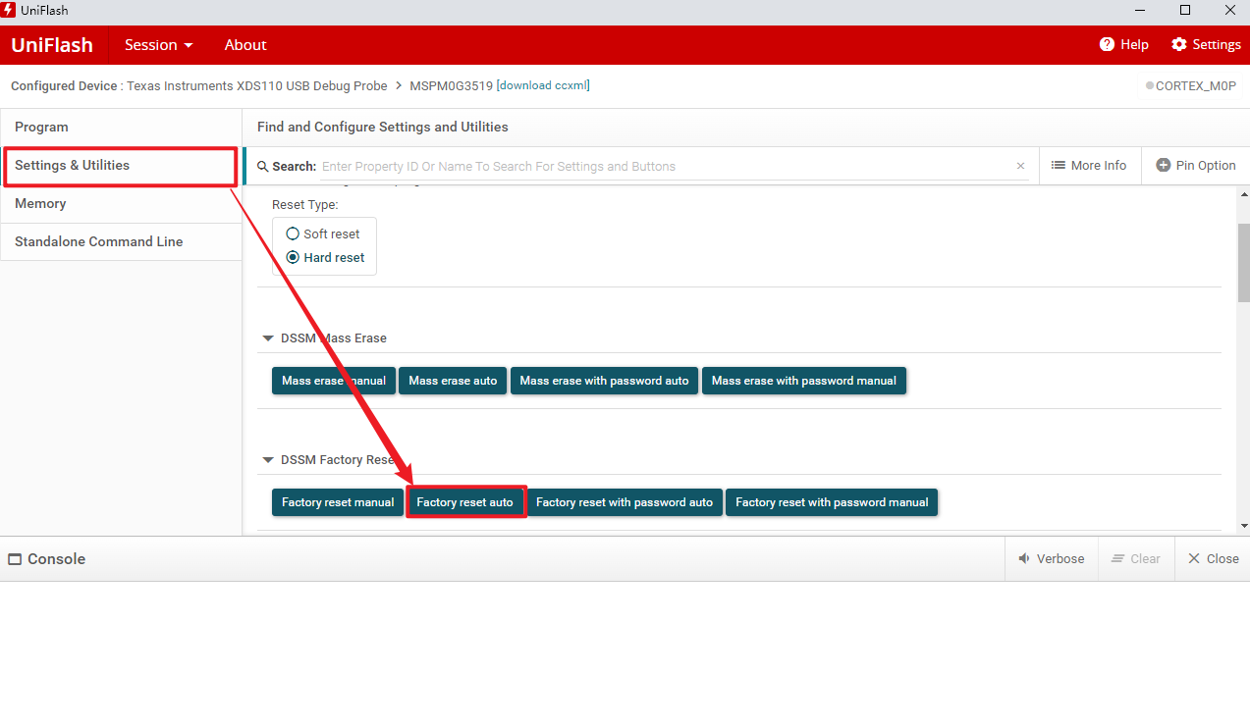Open the Session dropdown menu
Screen dimensions: 1250x727
(x=158, y=45)
